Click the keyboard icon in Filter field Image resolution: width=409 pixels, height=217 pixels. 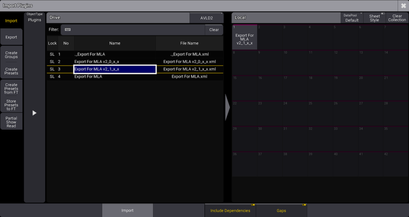pos(68,30)
